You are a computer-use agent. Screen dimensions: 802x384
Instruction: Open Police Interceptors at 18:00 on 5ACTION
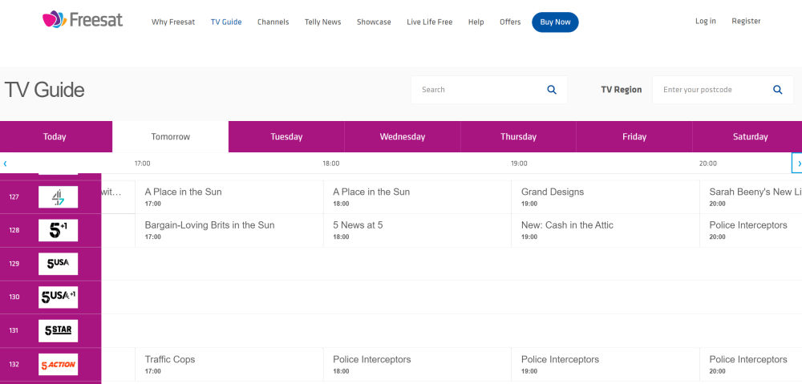point(417,365)
